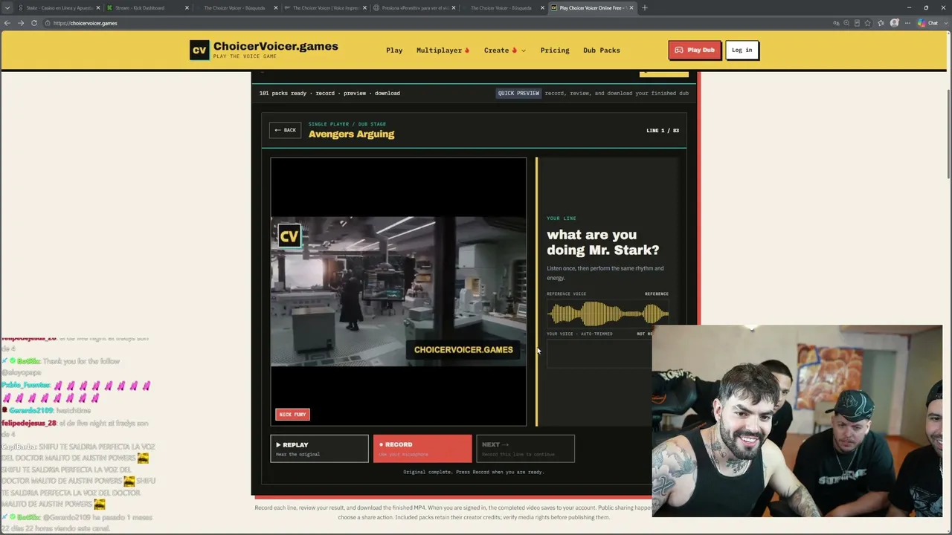Image resolution: width=952 pixels, height=535 pixels.
Task: Switch to the Presiona Permitir browser tab
Action: coord(415,8)
